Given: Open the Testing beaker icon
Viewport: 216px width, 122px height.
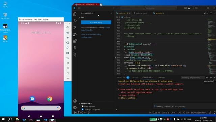Looking at the screenshot, I should (75, 48).
